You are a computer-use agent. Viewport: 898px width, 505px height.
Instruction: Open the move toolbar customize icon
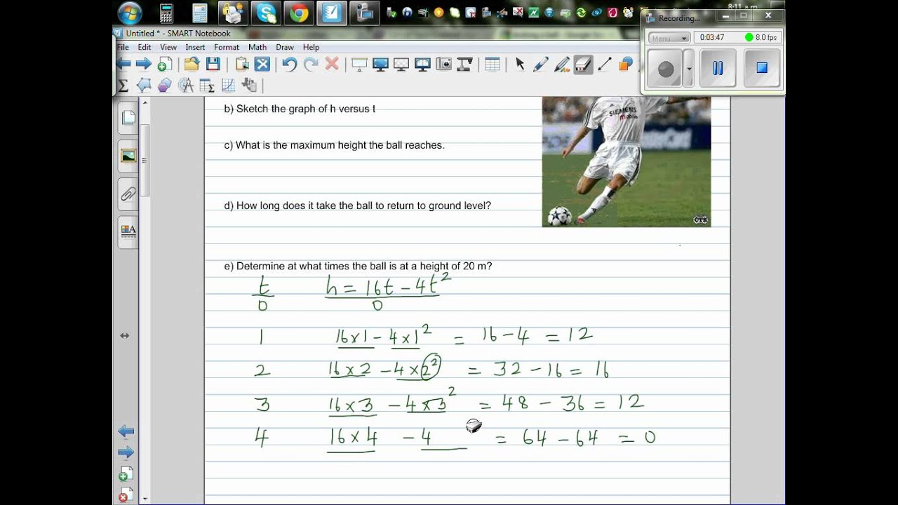[249, 86]
